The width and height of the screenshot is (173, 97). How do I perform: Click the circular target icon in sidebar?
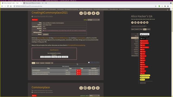coord(138,23)
